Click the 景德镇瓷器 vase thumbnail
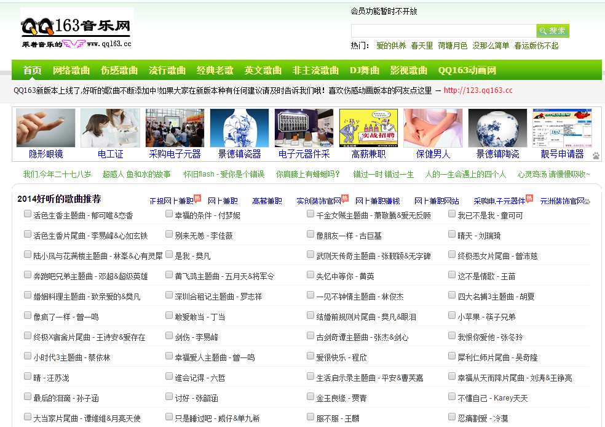This screenshot has height=427, width=605. pyautogui.click(x=239, y=128)
